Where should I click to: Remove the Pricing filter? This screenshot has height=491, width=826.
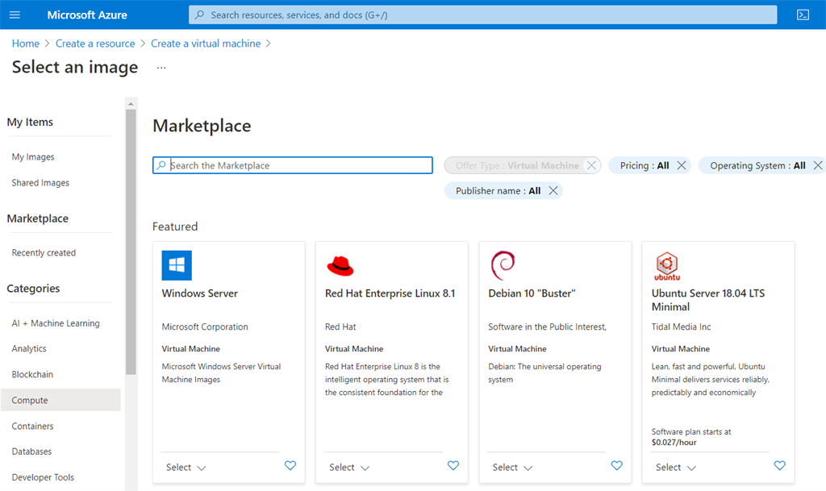682,165
